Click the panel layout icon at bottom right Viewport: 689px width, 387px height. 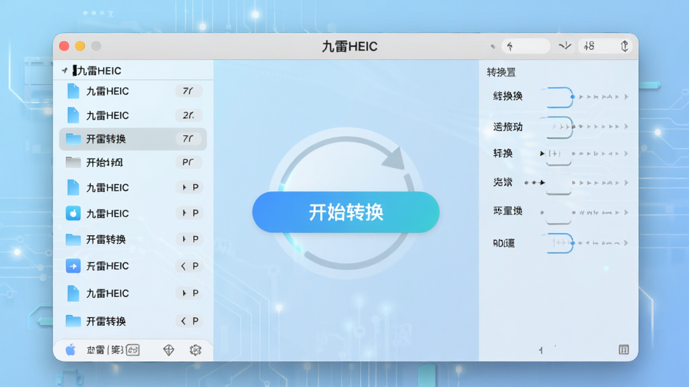pyautogui.click(x=624, y=349)
